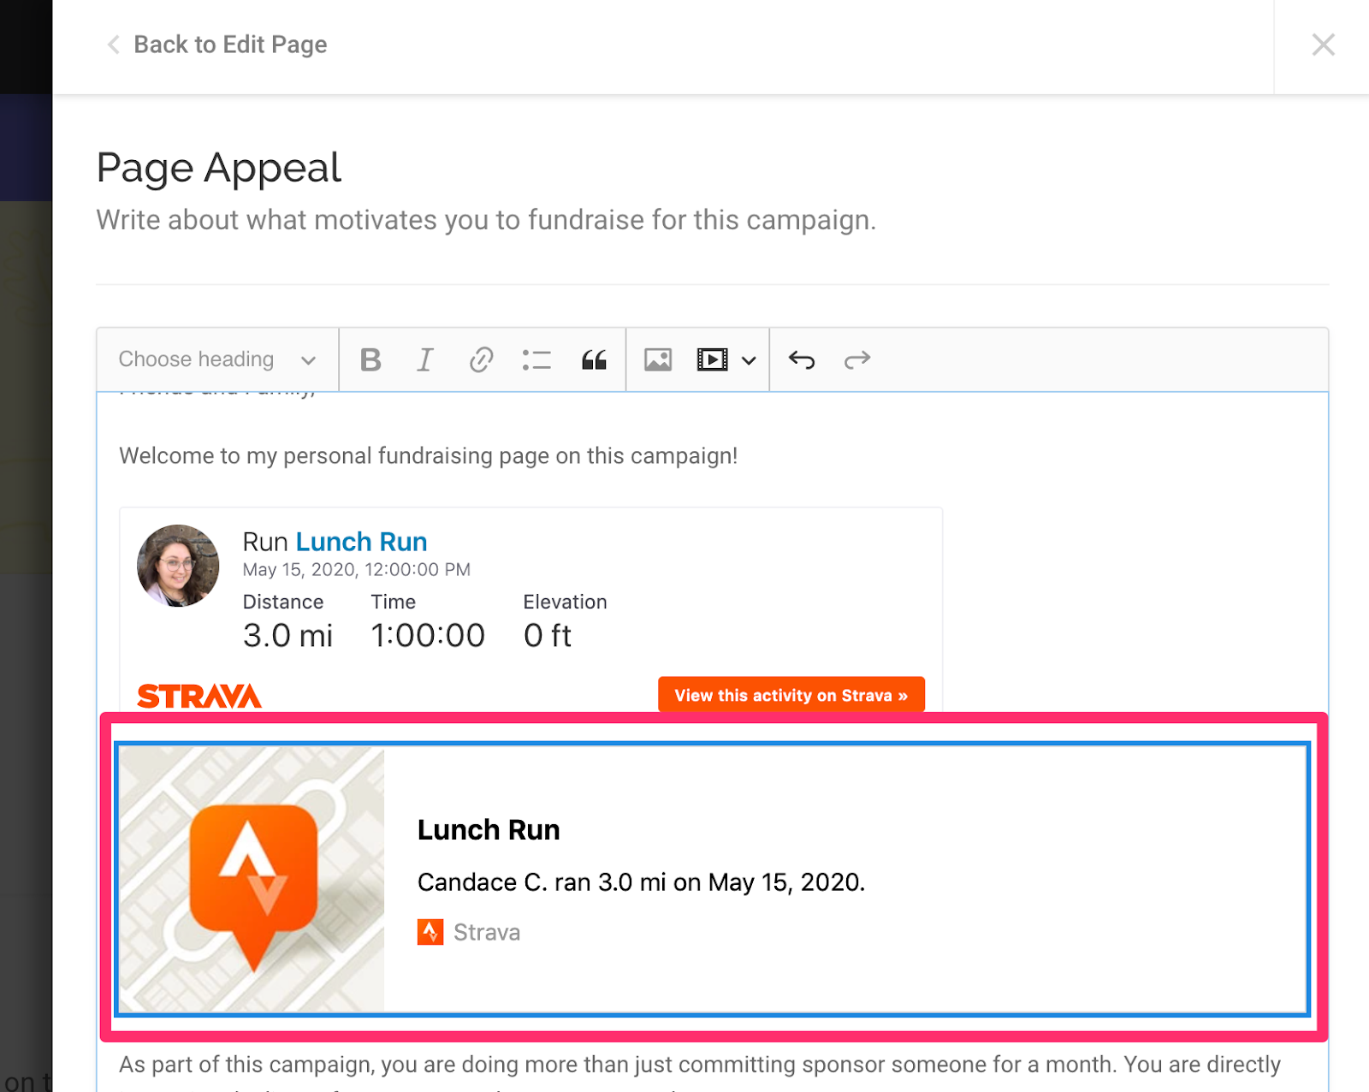Screen dimensions: 1369x1092
Task: Insert an image
Action: pos(657,359)
